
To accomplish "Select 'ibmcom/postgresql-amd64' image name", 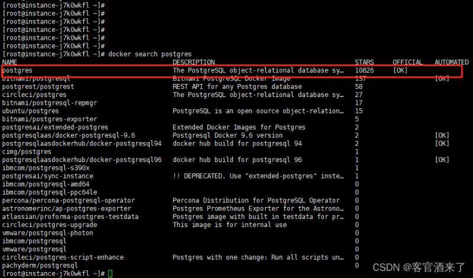I will pyautogui.click(x=46, y=185).
